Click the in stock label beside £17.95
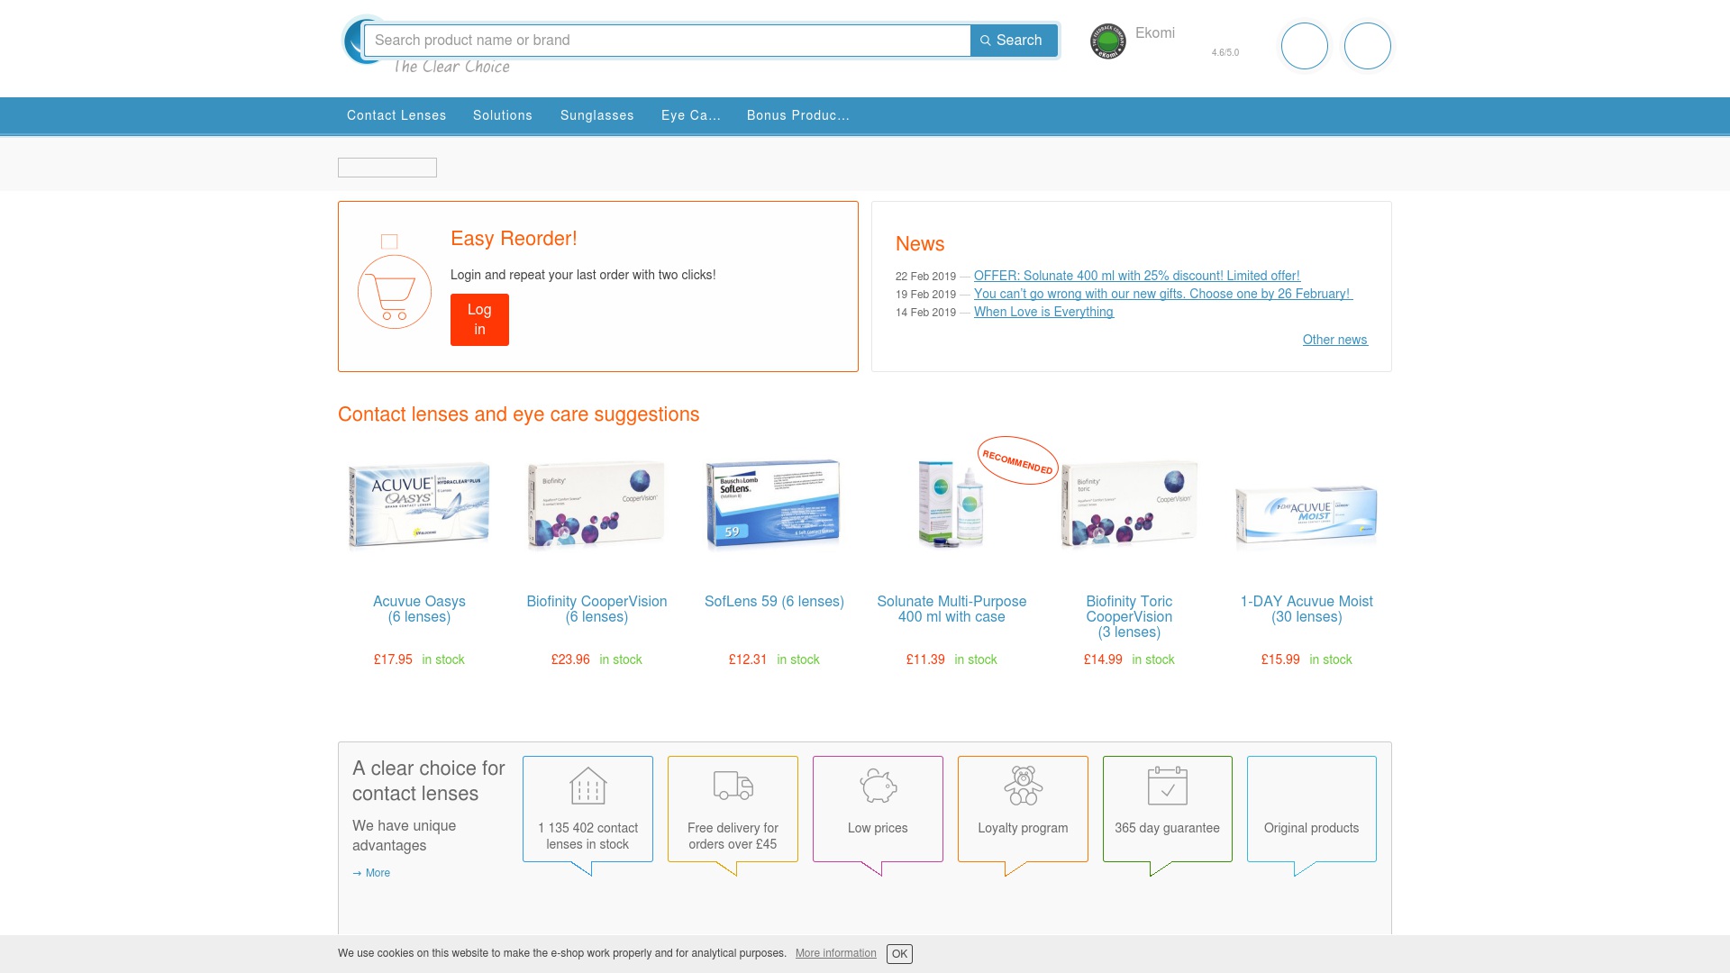 (443, 659)
